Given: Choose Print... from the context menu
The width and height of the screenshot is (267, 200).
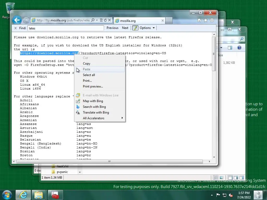Looking at the screenshot, I should coord(99,81).
